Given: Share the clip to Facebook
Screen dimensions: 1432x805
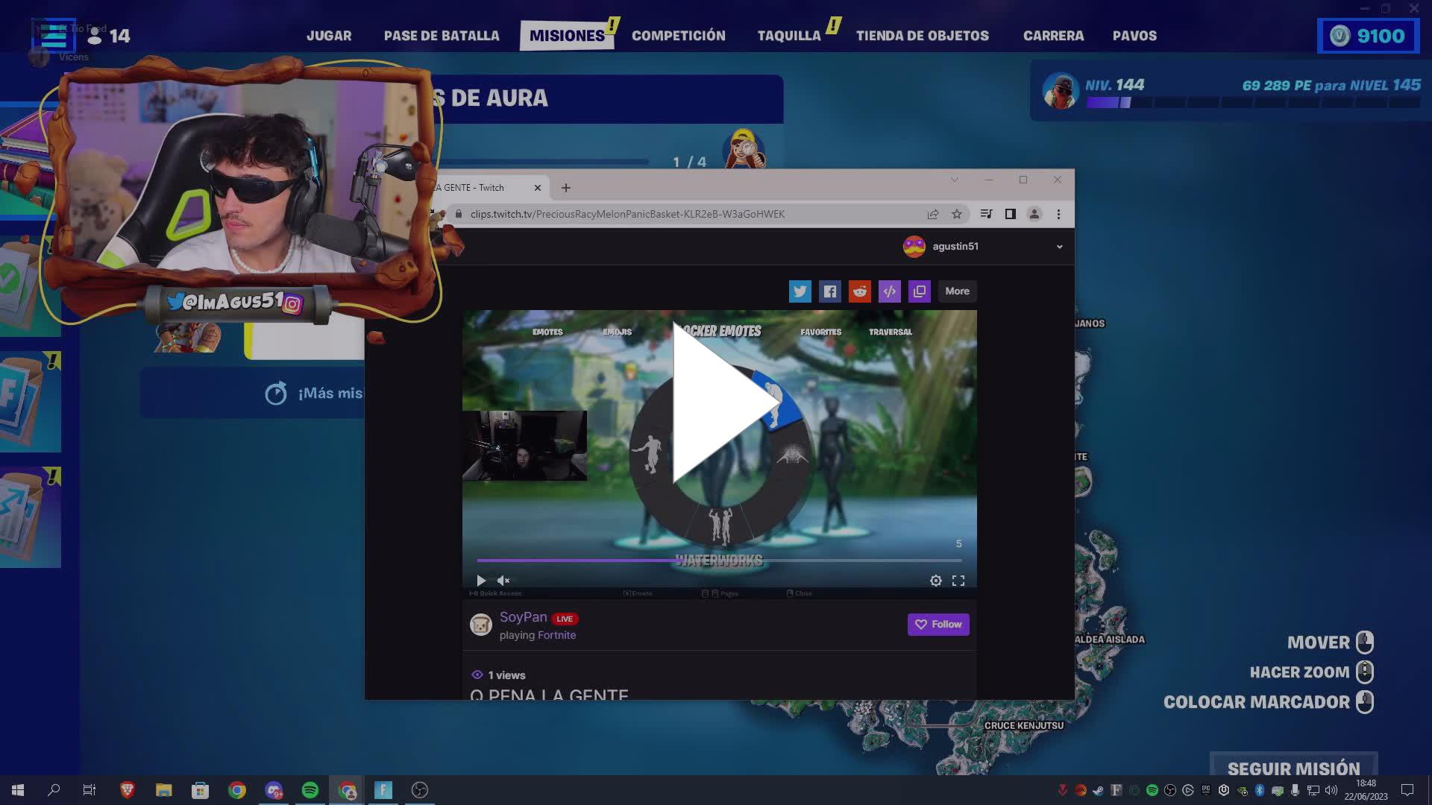Looking at the screenshot, I should 829,291.
